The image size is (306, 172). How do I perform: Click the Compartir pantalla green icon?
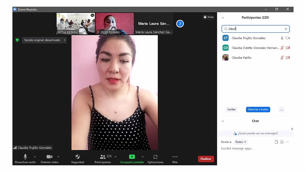click(x=132, y=157)
